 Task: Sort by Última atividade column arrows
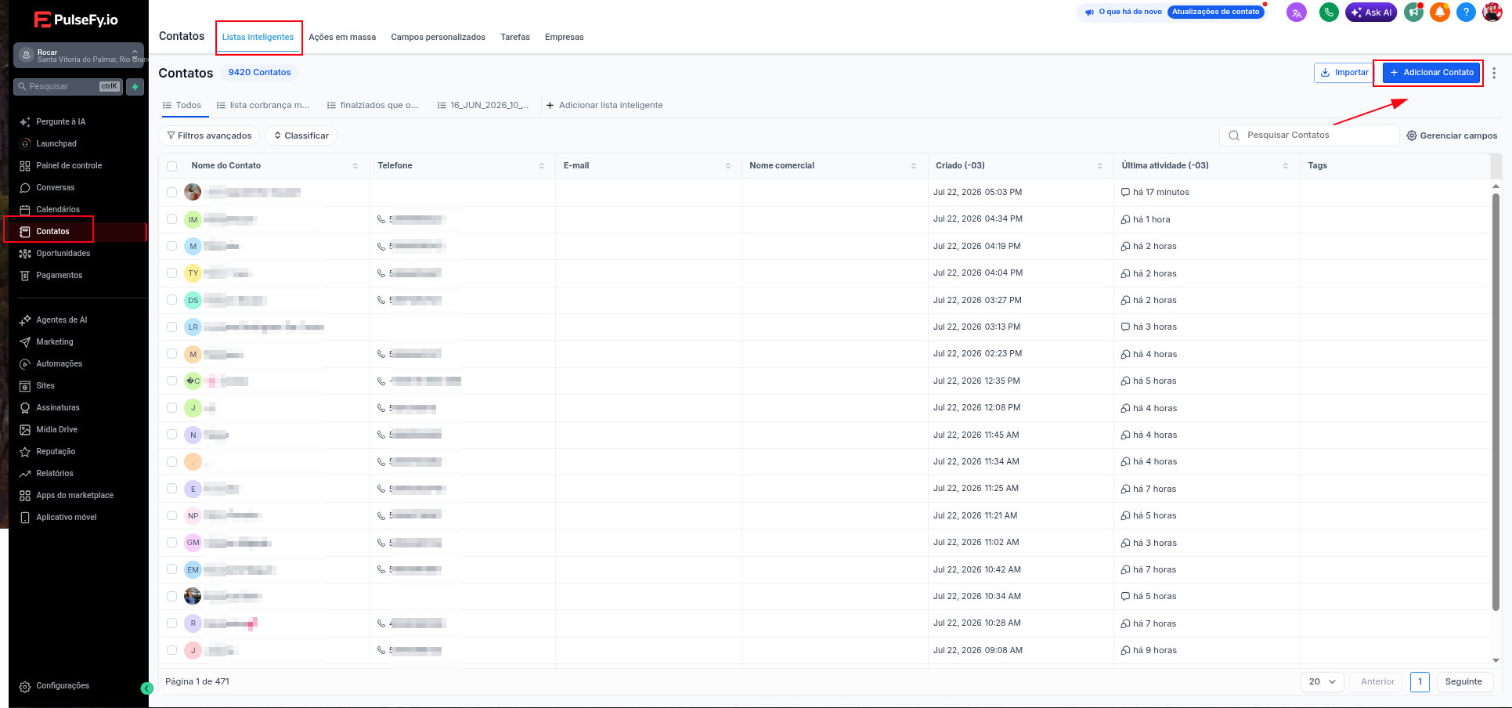tap(1286, 166)
